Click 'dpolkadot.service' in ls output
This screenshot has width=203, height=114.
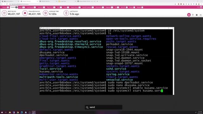(54, 55)
